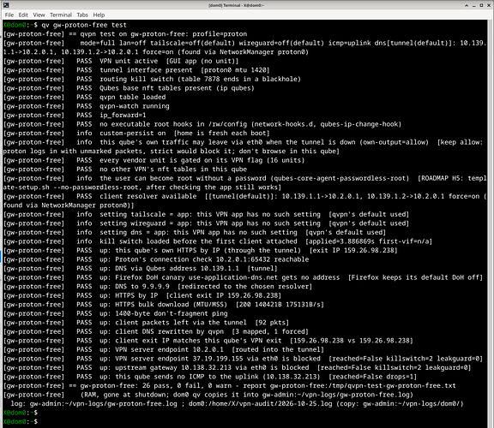Click 'no executable root hooks' line

click(202, 124)
